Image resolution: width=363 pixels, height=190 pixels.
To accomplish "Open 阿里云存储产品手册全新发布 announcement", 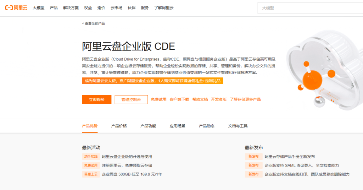I will click(x=290, y=157).
